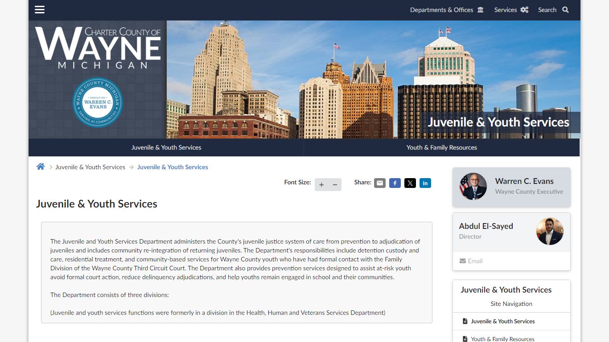Screen dimensions: 609x342
Task: Click the Wayne County Executive subtitle
Action: (529, 191)
